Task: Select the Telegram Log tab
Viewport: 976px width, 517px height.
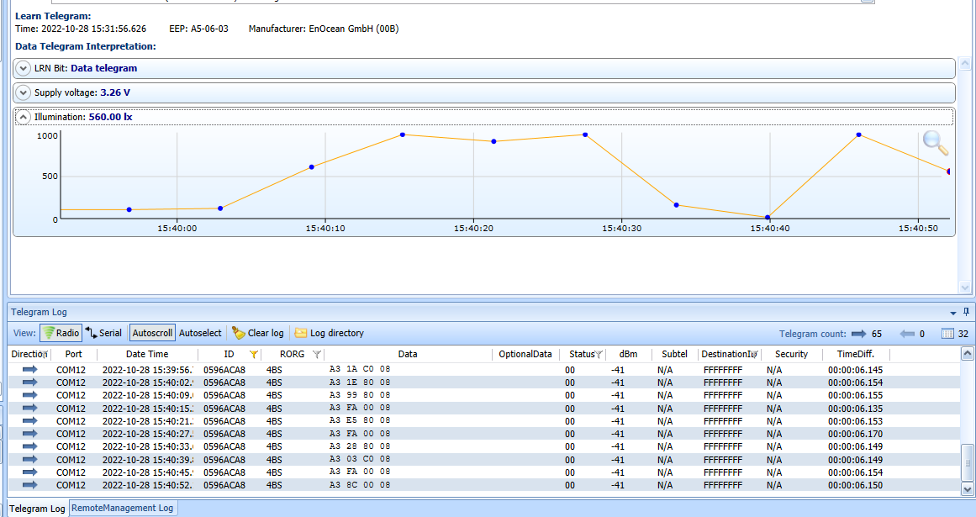Action: point(37,509)
